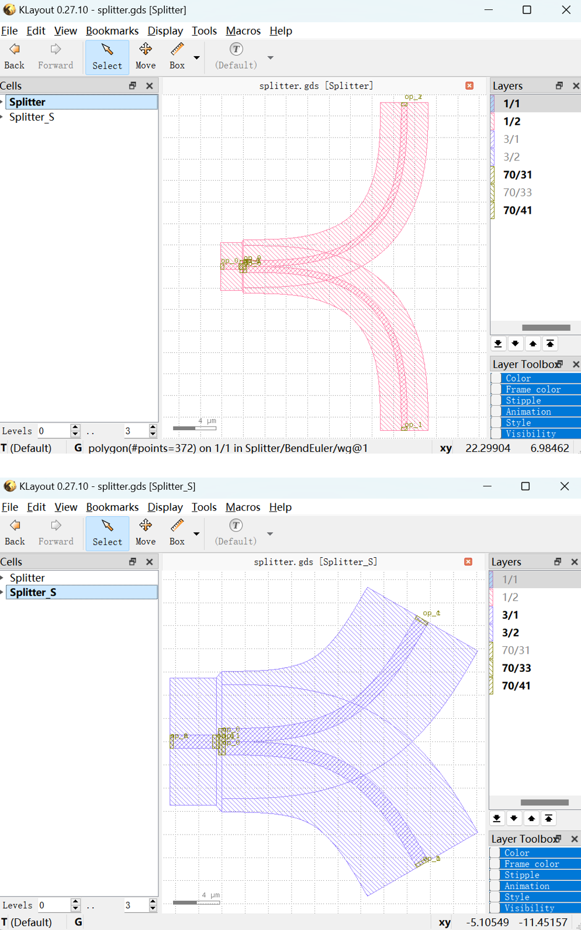Image resolution: width=581 pixels, height=930 pixels.
Task: Open Bookmarks menu in Splitter window
Action: (x=112, y=31)
